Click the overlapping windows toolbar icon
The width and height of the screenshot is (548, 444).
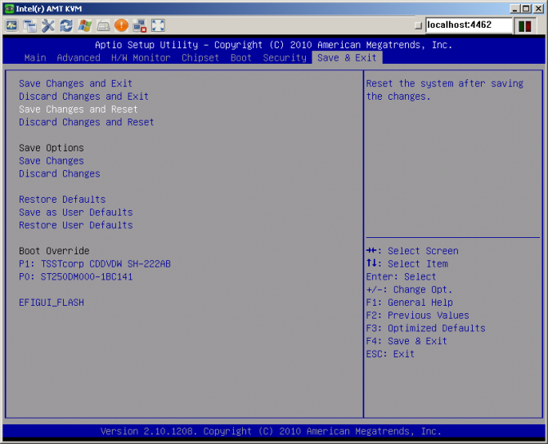[29, 25]
